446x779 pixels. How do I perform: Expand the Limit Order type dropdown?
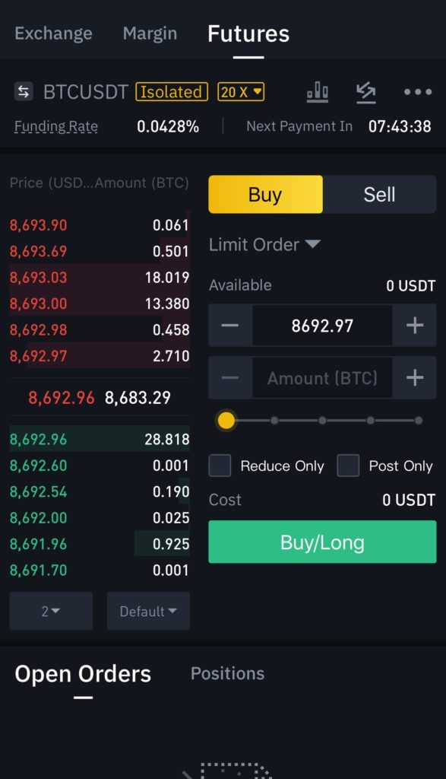pyautogui.click(x=265, y=244)
